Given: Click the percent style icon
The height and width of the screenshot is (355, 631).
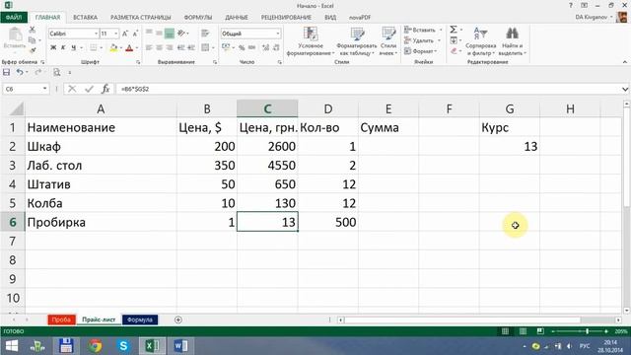Looking at the screenshot, I should [x=242, y=47].
